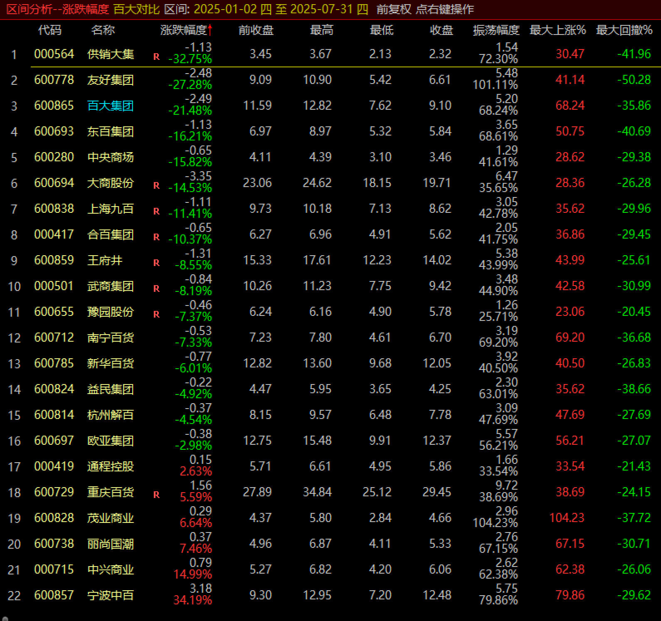The image size is (661, 621).
Task: Click the 18.15 lowest price
Action: tap(377, 183)
